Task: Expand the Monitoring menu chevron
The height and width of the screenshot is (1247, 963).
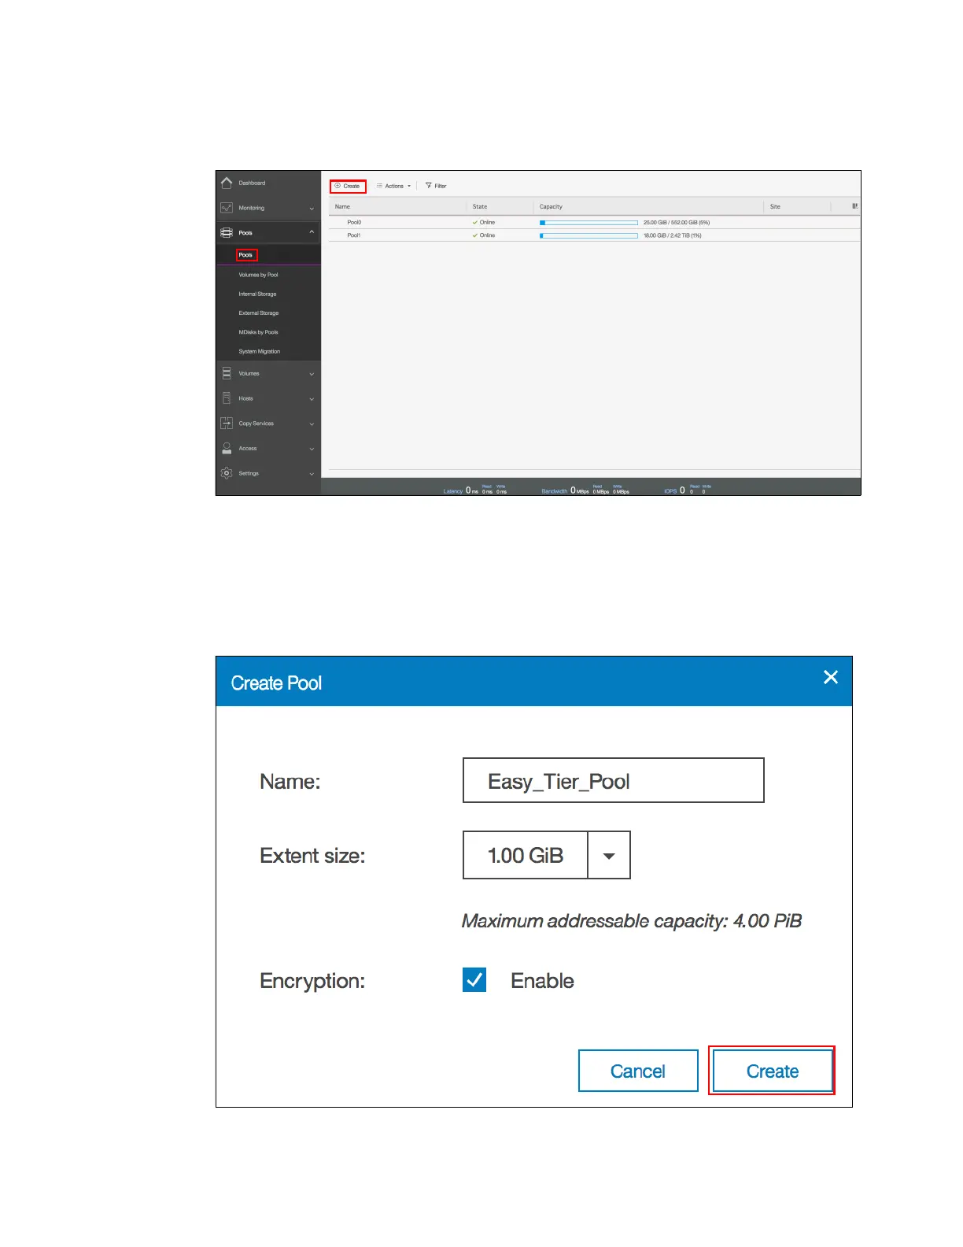Action: click(x=312, y=209)
